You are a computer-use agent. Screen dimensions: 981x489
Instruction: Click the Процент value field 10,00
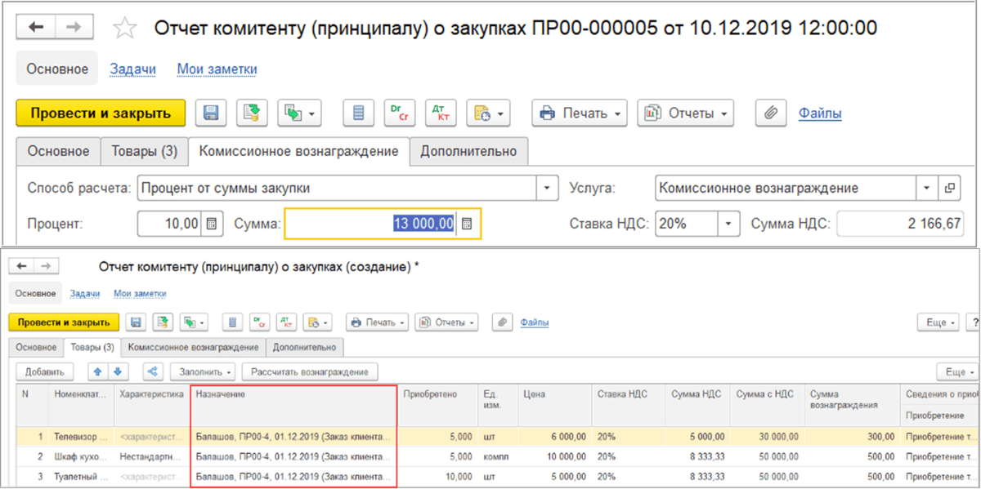[x=169, y=223]
